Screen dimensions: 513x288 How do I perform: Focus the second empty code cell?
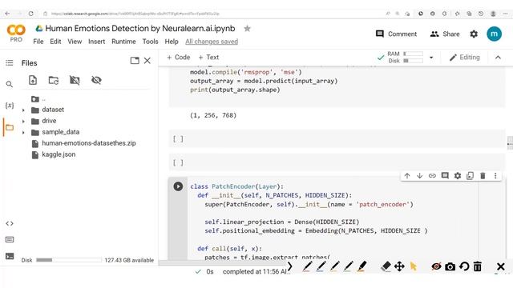tap(337, 162)
